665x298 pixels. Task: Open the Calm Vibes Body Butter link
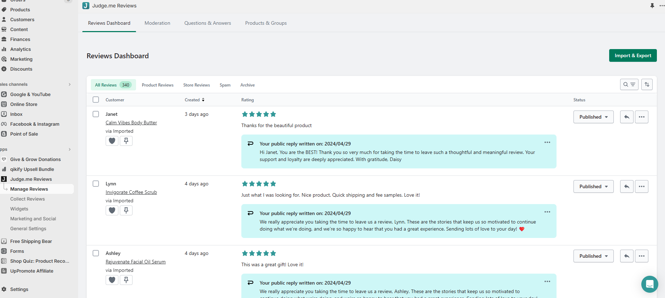pos(131,123)
